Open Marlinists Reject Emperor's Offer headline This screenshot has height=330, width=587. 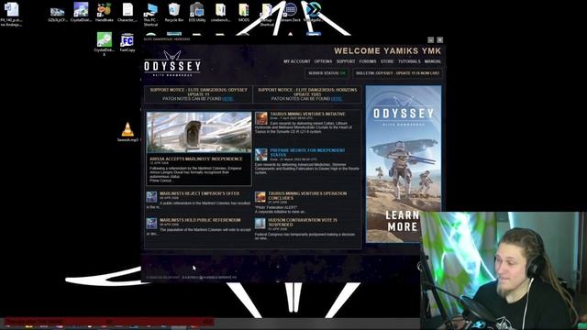(200, 193)
